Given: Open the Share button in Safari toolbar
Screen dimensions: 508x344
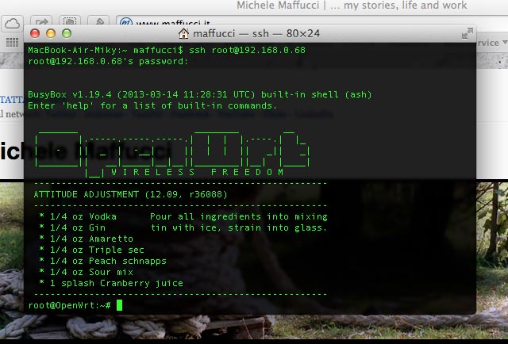Looking at the screenshot, I should coord(44,22).
